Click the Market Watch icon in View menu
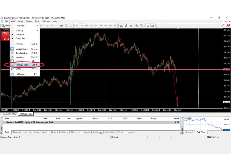 pos(12,49)
